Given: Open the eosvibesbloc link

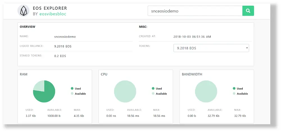Looking at the screenshot, I should (x=53, y=14).
